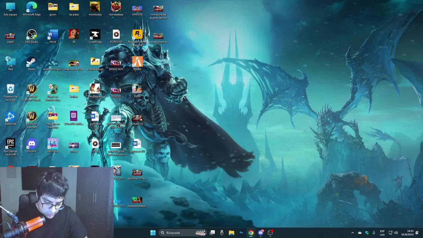Select the ba3859ec-7f7e-... image file
The image size is (423, 238).
(x=137, y=175)
